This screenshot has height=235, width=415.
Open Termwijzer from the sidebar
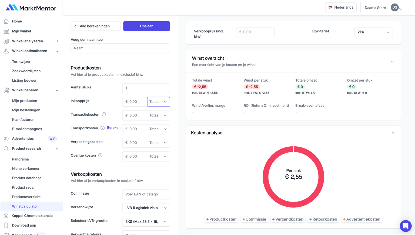(21, 61)
